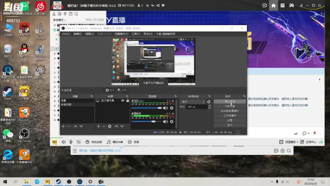Viewport: 330px width, 186px height.
Task: Open the Scene Collection (S) menu
Action: coord(121,34)
